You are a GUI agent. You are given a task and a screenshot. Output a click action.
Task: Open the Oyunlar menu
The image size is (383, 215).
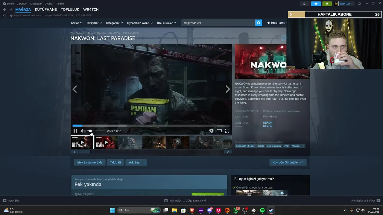[49, 4]
